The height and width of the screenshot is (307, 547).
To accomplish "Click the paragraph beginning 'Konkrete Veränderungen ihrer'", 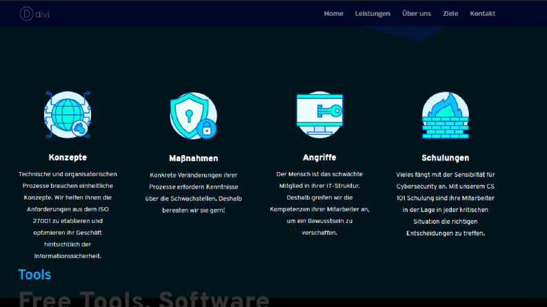I will (x=194, y=193).
